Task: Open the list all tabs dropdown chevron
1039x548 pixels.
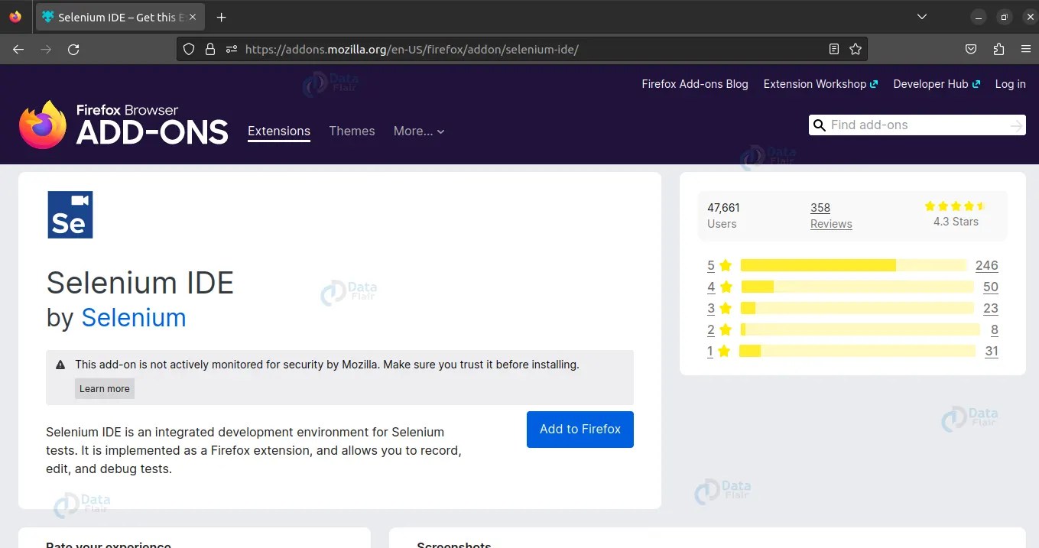Action: pos(921,16)
